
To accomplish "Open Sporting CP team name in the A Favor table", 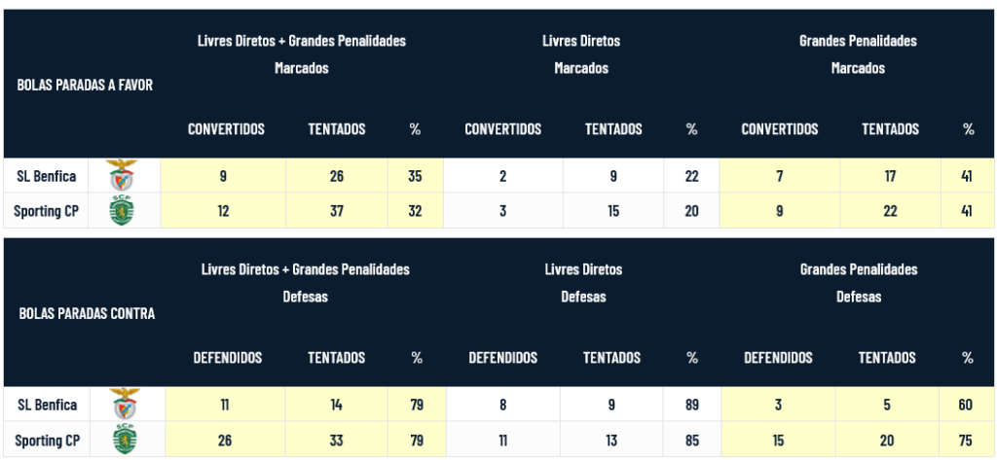I will [48, 211].
